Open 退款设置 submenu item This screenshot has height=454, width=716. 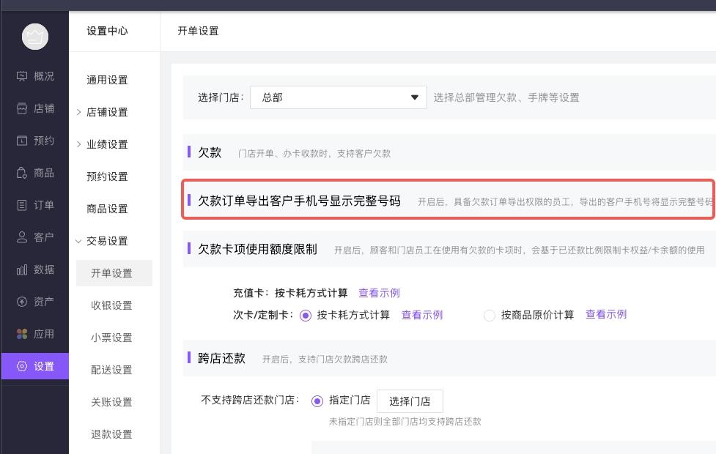point(111,434)
